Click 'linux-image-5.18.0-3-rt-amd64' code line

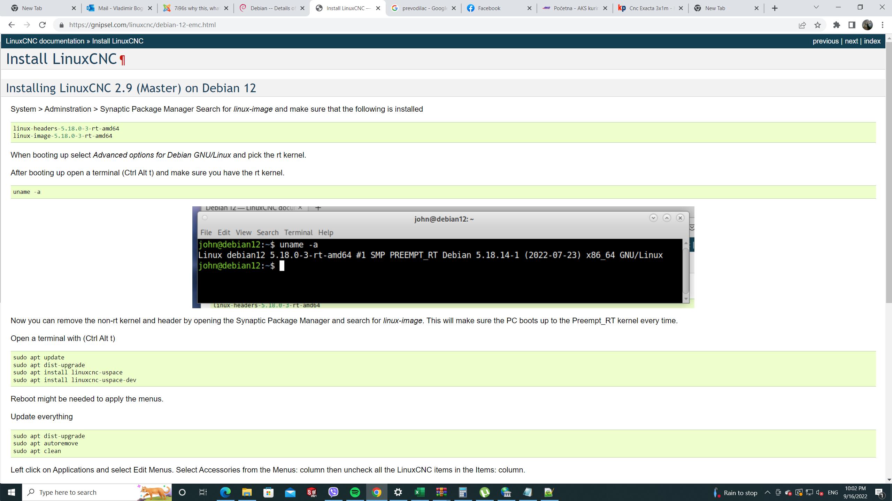63,136
